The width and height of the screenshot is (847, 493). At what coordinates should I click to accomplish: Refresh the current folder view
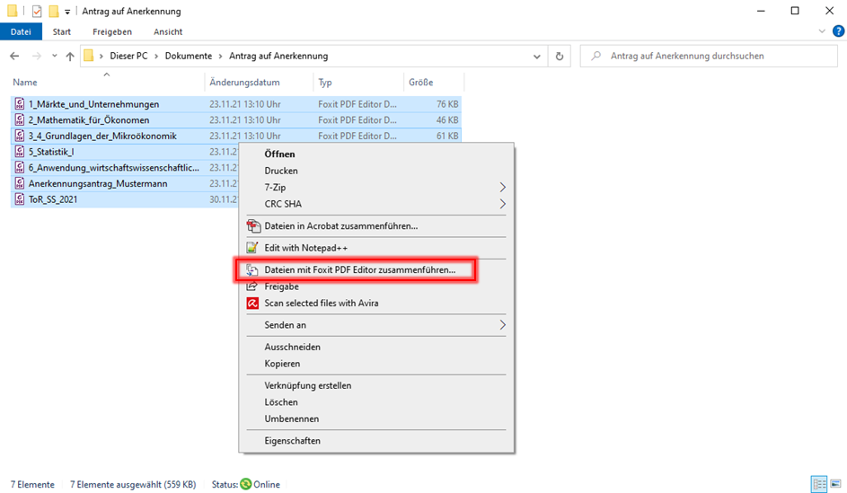[560, 57]
